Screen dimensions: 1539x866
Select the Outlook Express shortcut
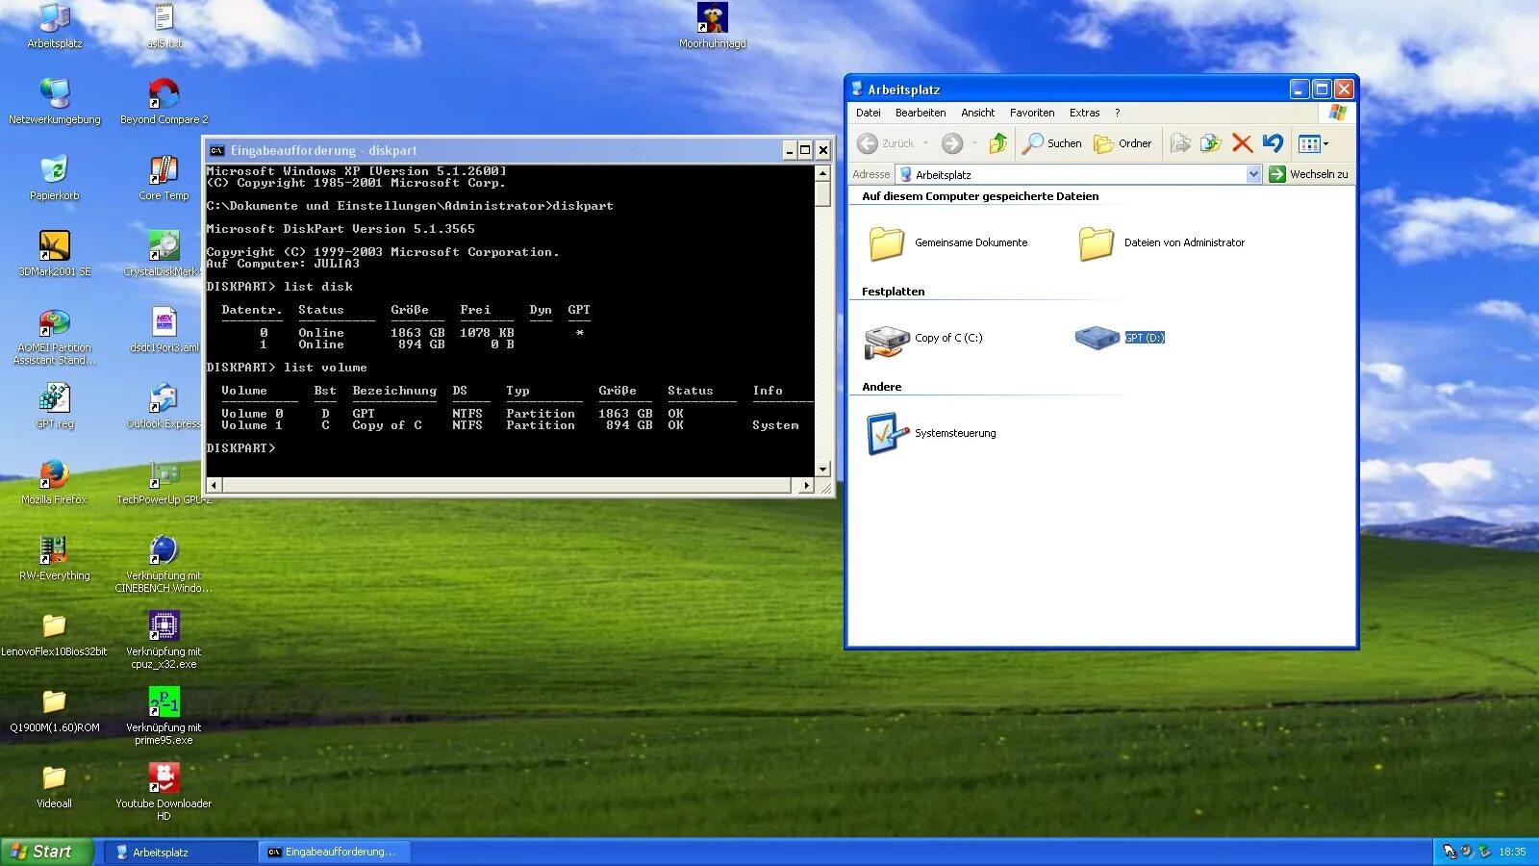pyautogui.click(x=164, y=406)
